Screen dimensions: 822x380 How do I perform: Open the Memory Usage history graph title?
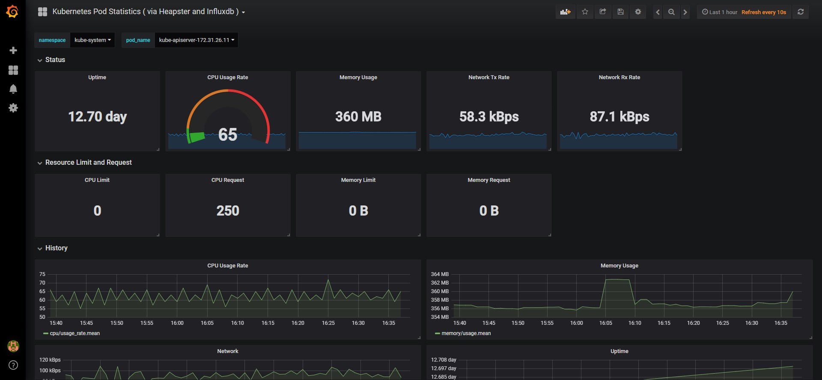pyautogui.click(x=619, y=266)
